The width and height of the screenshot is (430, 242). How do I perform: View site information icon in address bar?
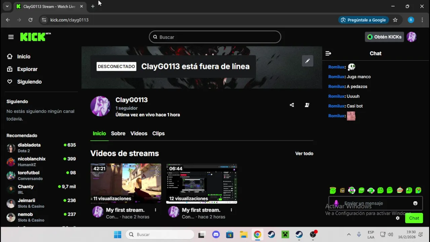tap(44, 20)
